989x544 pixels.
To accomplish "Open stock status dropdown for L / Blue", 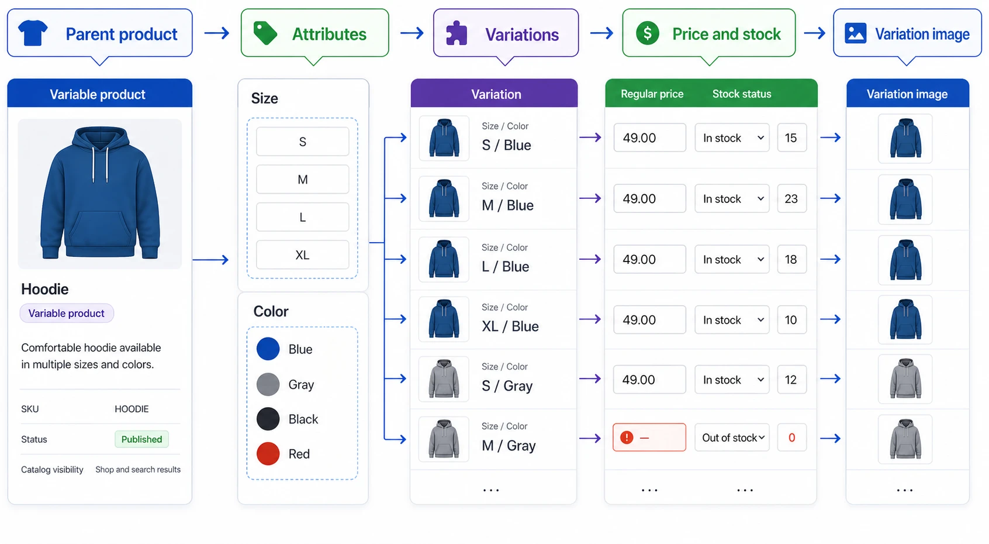I will coord(732,259).
